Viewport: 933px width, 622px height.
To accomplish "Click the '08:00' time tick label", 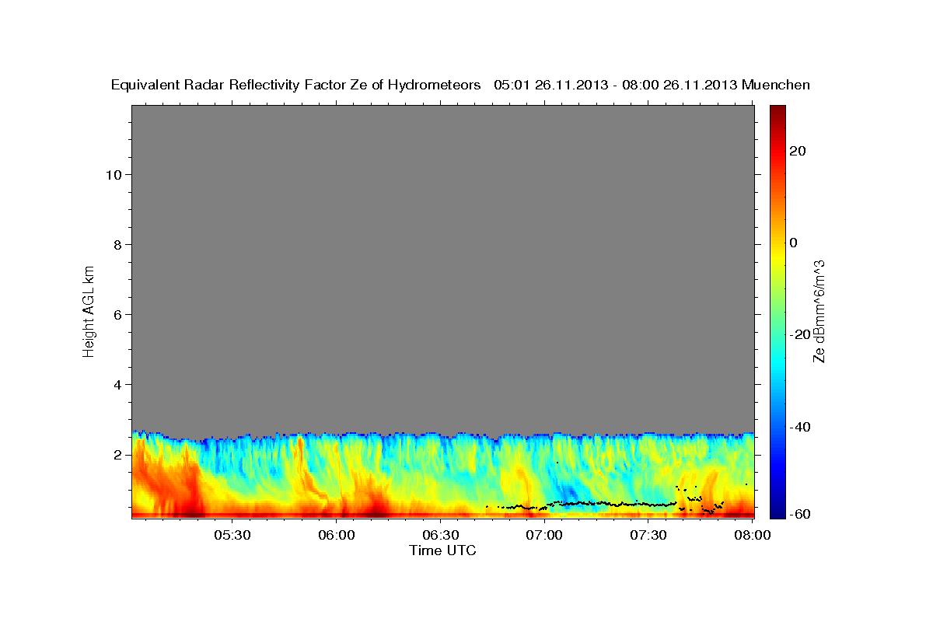I will 753,535.
